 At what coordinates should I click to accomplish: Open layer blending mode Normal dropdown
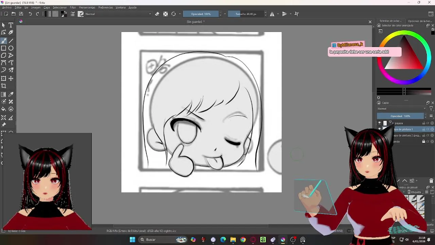(402, 109)
